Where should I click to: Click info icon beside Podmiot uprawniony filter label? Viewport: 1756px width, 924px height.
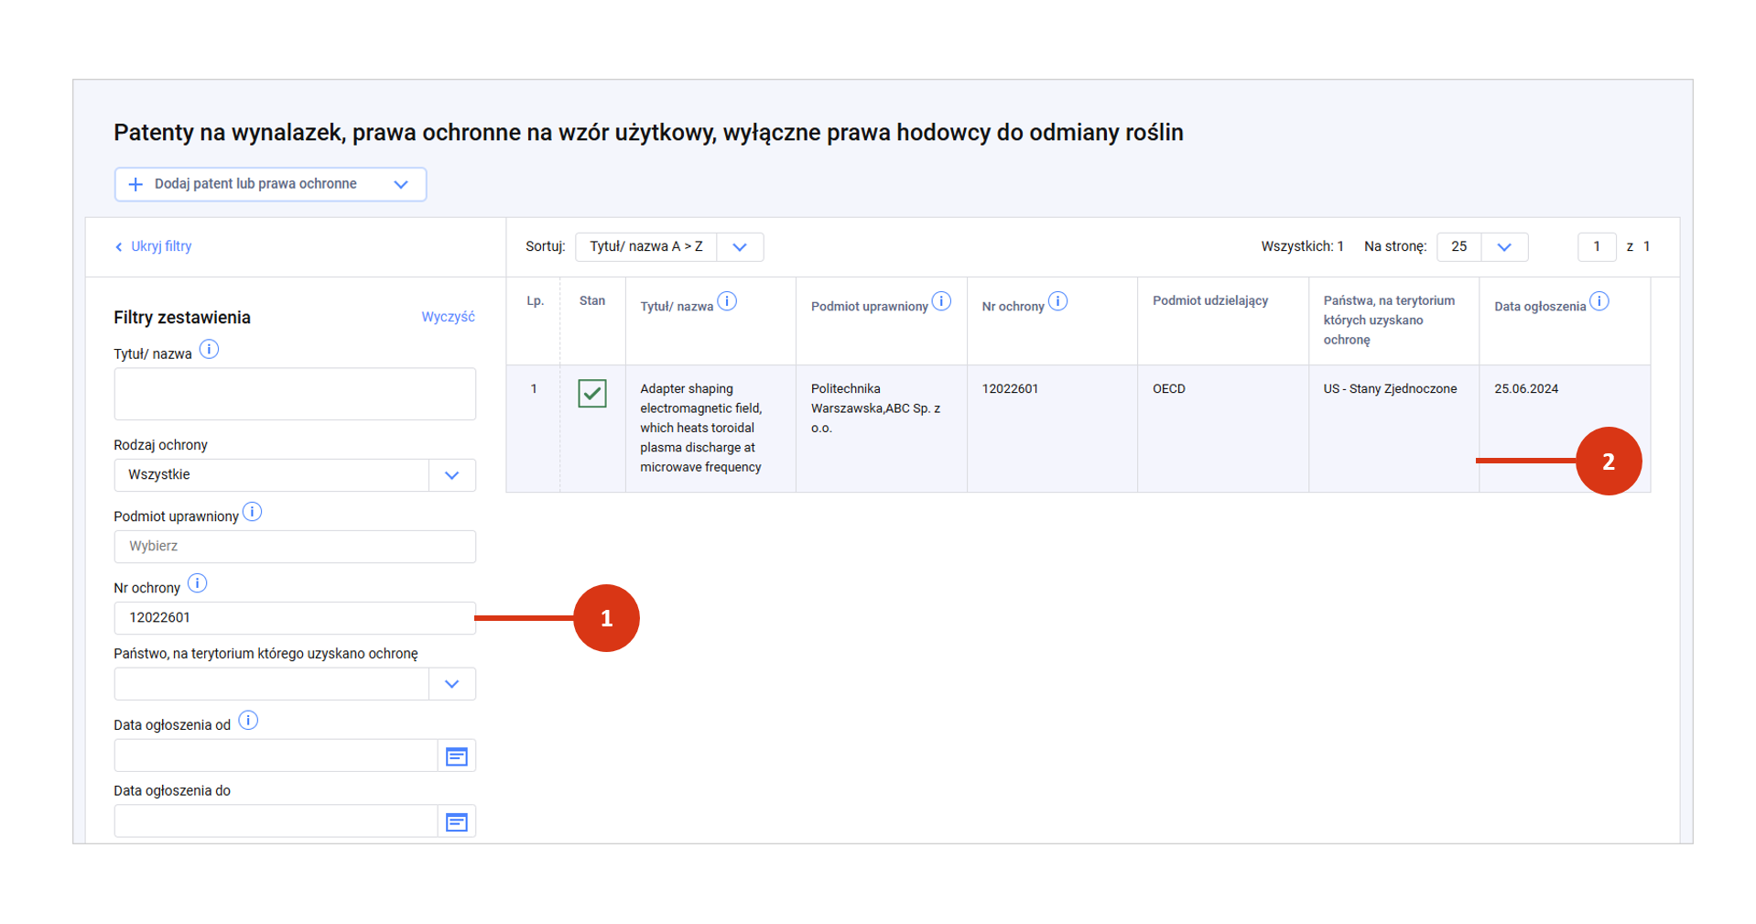[252, 512]
